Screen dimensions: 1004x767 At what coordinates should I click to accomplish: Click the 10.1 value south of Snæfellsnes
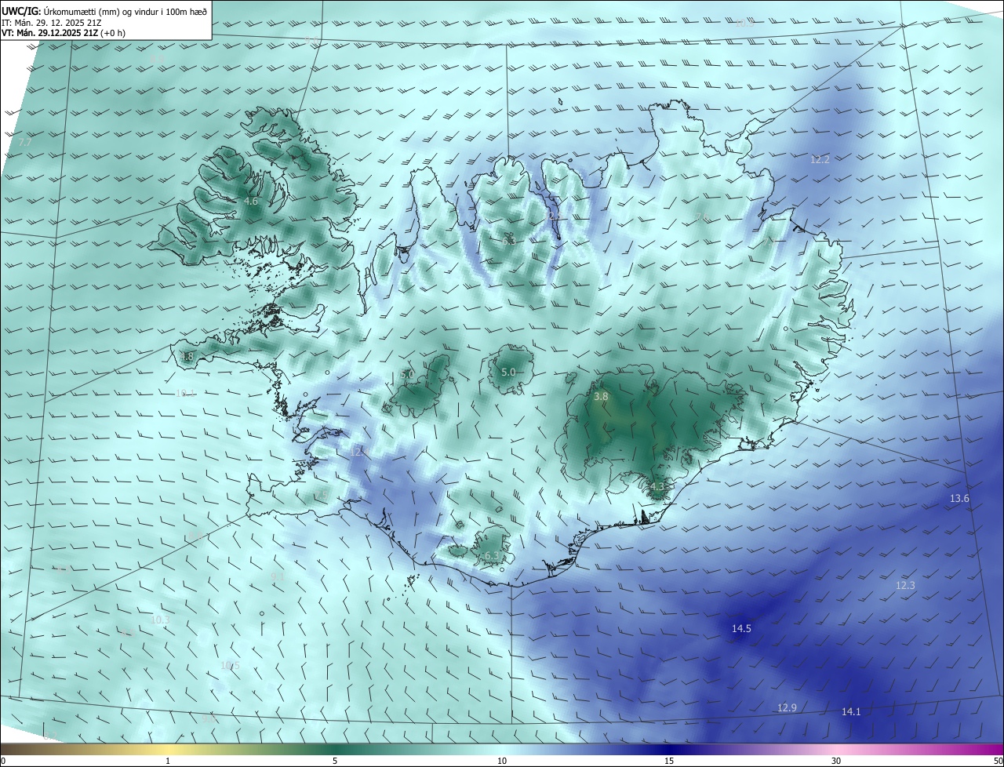186,394
